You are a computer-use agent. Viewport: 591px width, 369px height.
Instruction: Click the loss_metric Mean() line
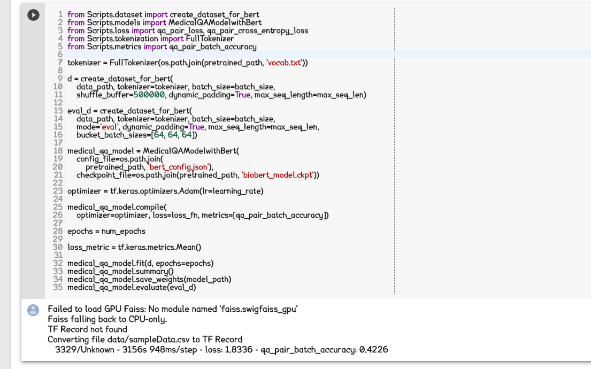pos(134,247)
